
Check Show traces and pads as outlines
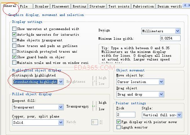tap(14, 46)
